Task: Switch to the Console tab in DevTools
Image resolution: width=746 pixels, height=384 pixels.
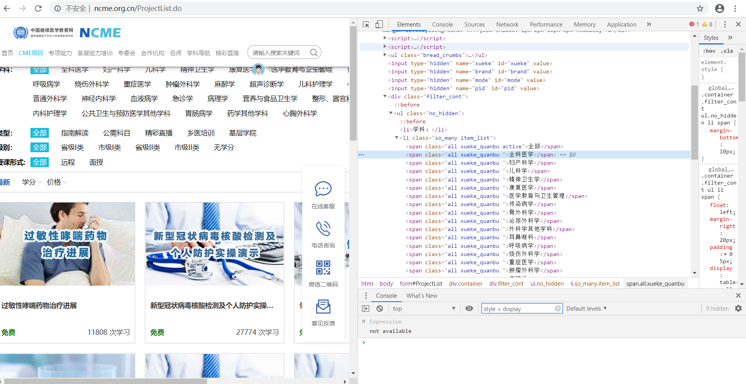Action: click(x=443, y=24)
